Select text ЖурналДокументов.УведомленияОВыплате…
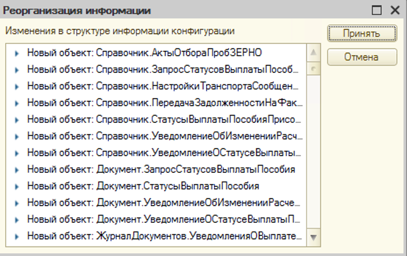The height and width of the screenshot is (256, 407). point(199,236)
